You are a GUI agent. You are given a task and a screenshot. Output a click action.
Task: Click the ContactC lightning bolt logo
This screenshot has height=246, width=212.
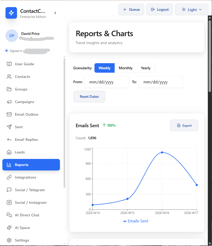point(11,13)
